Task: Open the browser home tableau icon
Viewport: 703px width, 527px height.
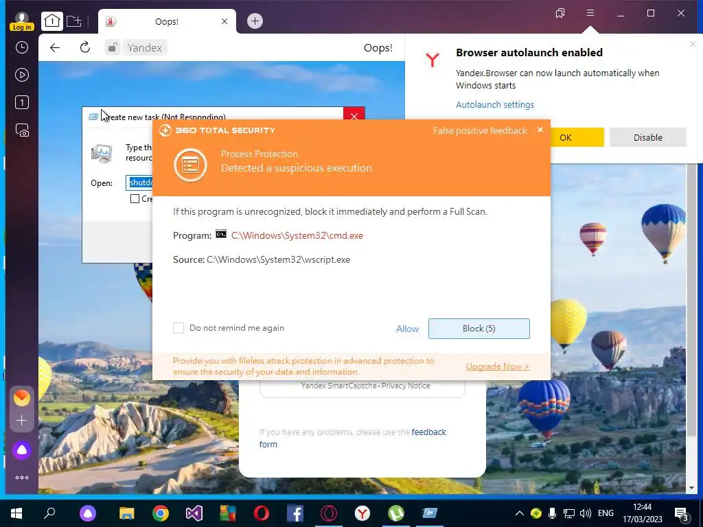Action: [52, 21]
